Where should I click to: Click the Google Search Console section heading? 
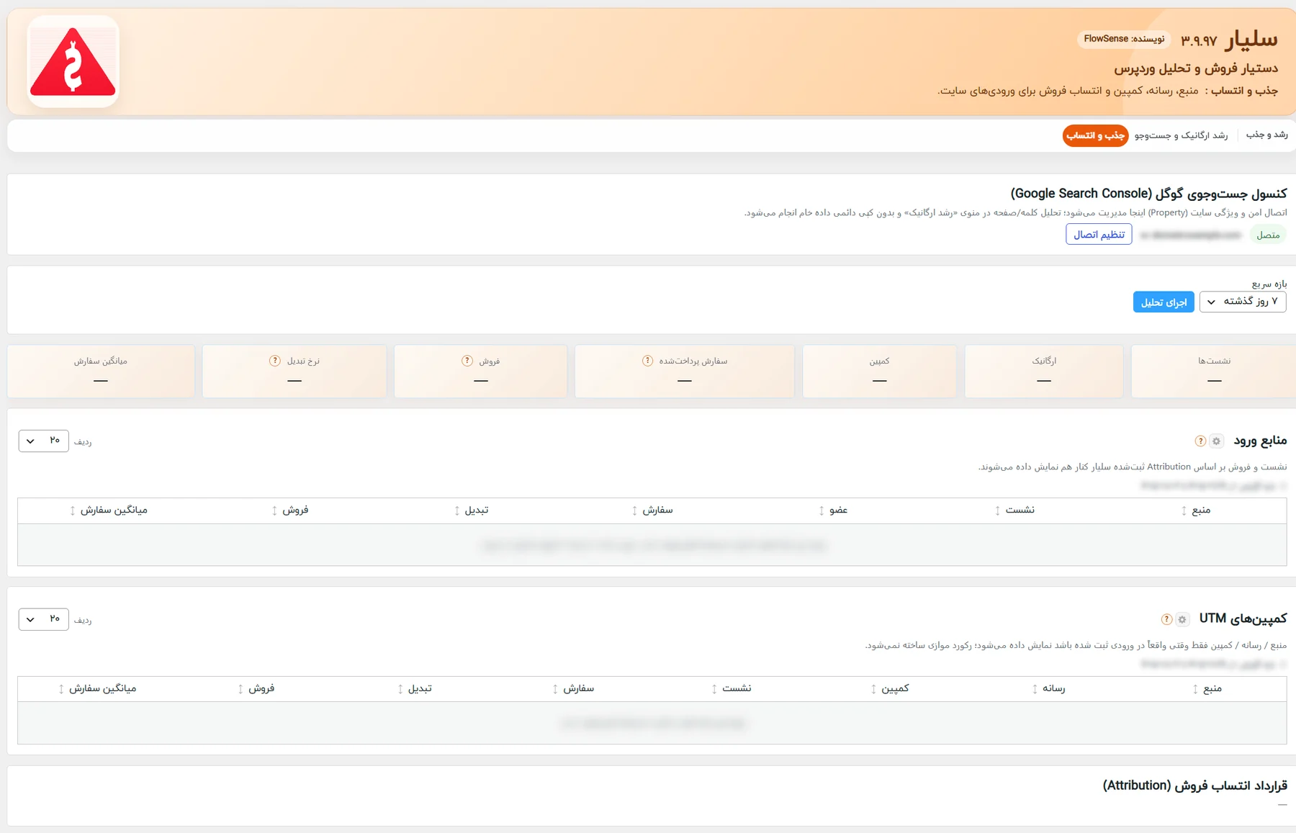point(1148,194)
